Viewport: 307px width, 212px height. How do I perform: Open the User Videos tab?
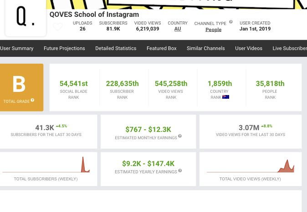pos(249,48)
